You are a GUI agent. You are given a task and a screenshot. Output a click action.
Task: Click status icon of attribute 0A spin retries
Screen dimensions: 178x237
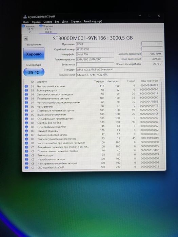pos(26,111)
